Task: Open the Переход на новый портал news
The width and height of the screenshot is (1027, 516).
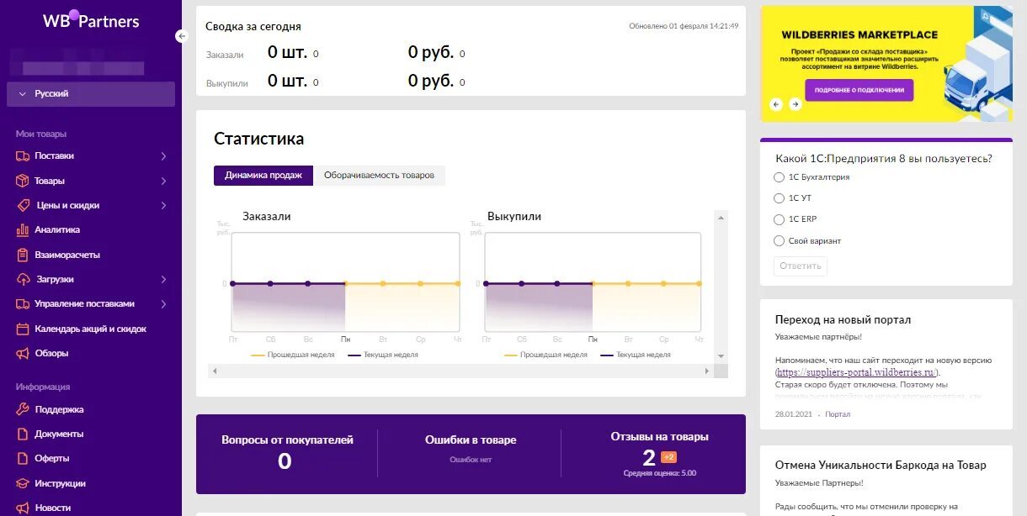Action: [x=843, y=320]
